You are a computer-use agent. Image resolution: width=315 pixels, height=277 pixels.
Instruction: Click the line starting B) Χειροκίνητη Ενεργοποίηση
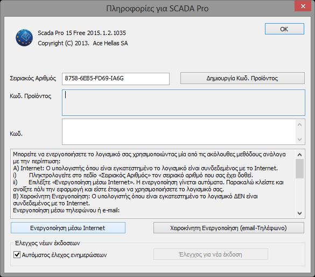click(135, 196)
